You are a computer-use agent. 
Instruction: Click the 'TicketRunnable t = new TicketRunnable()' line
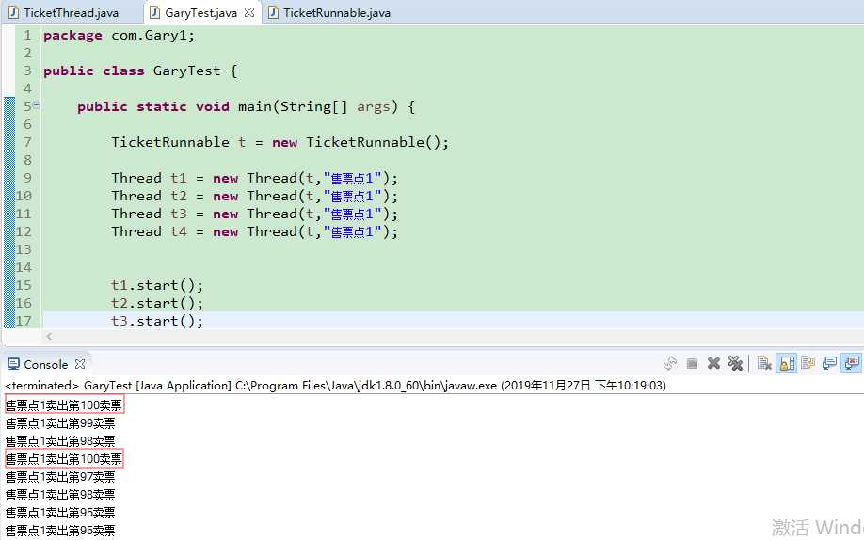(280, 142)
